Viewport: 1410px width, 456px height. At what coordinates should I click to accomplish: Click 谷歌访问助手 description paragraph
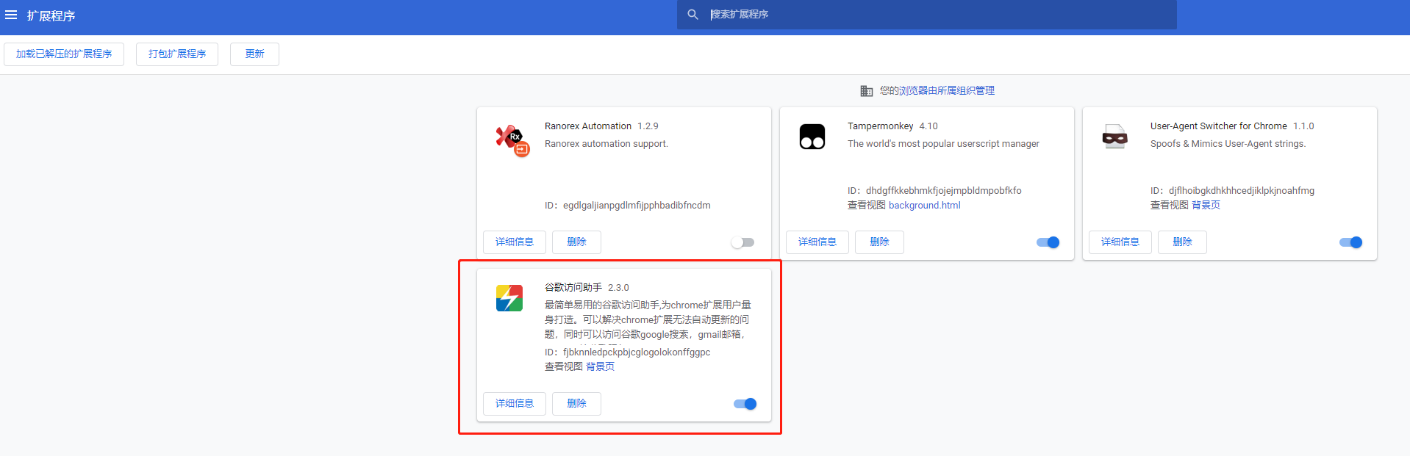tap(648, 320)
